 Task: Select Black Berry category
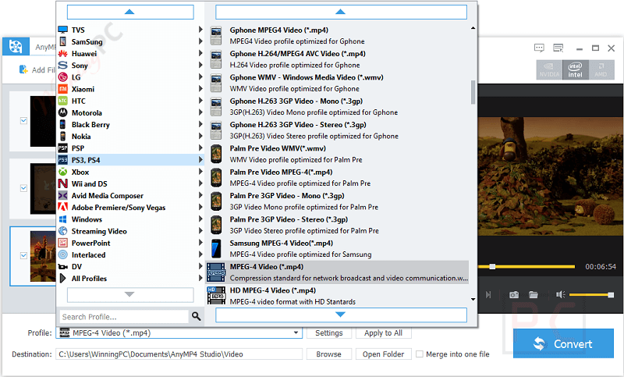tap(130, 124)
